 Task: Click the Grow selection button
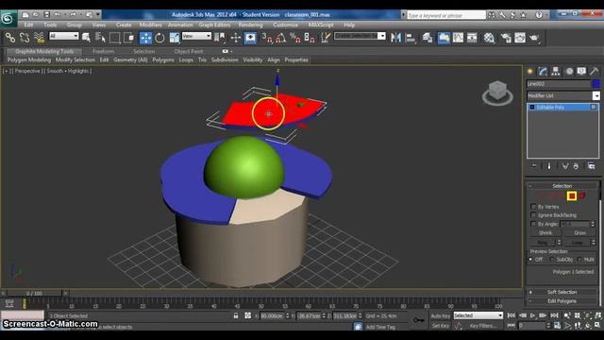pyautogui.click(x=579, y=233)
